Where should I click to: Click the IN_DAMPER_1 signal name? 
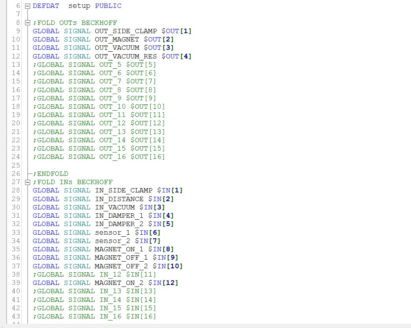click(119, 216)
